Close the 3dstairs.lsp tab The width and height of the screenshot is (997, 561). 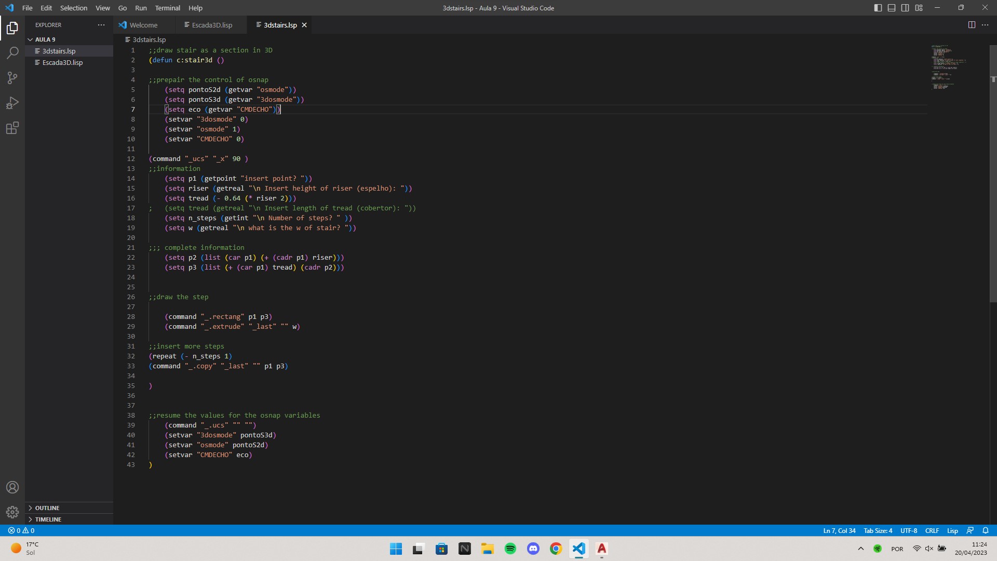coord(304,25)
